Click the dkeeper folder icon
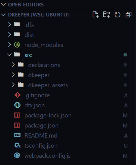The width and height of the screenshot is (136, 165). [21, 74]
